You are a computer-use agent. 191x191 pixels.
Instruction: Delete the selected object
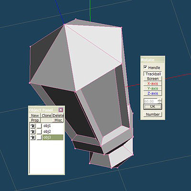(x=58, y=116)
